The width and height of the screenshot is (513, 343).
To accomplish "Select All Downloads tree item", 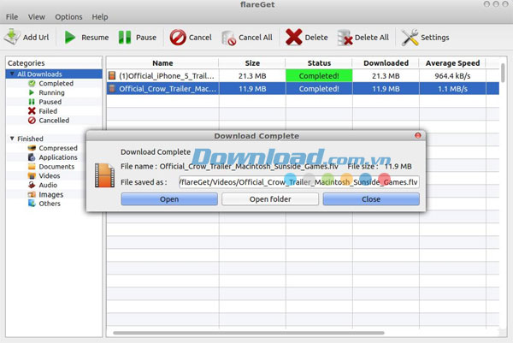I will [x=39, y=74].
